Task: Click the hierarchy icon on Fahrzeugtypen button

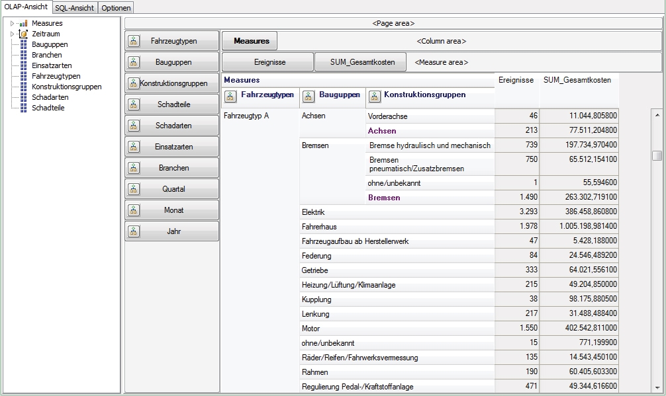Action: pyautogui.click(x=134, y=41)
